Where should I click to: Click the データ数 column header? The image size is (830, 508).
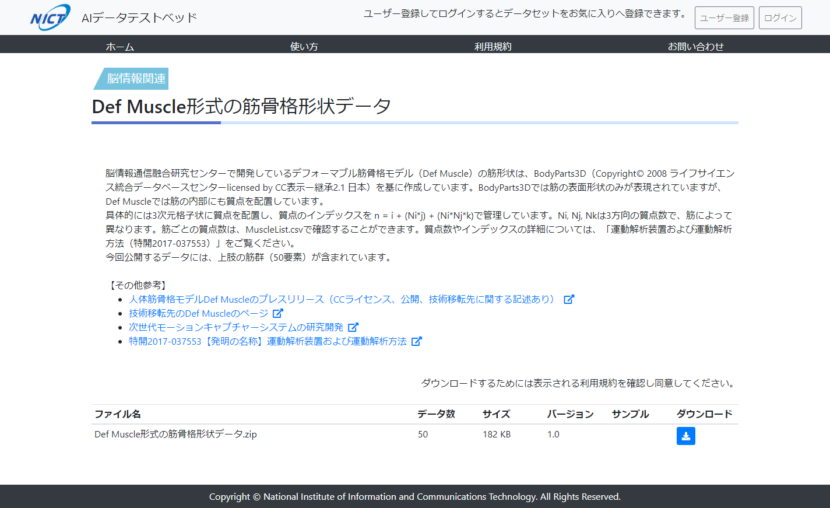tap(436, 414)
